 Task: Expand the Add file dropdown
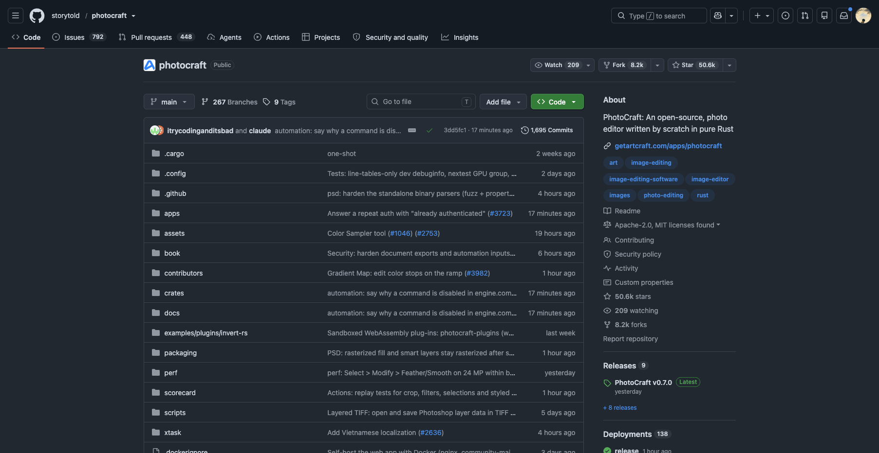pos(503,102)
